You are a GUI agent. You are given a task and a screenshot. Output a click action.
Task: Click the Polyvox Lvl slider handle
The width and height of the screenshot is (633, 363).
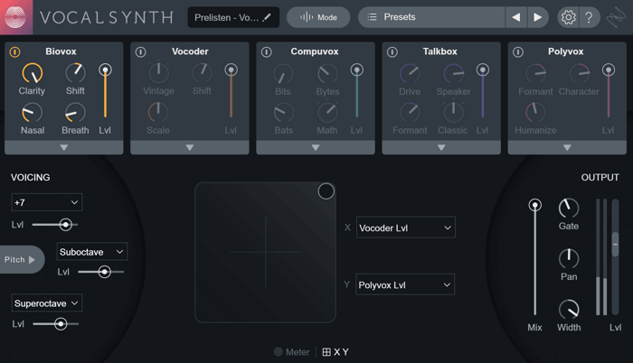tap(609, 70)
